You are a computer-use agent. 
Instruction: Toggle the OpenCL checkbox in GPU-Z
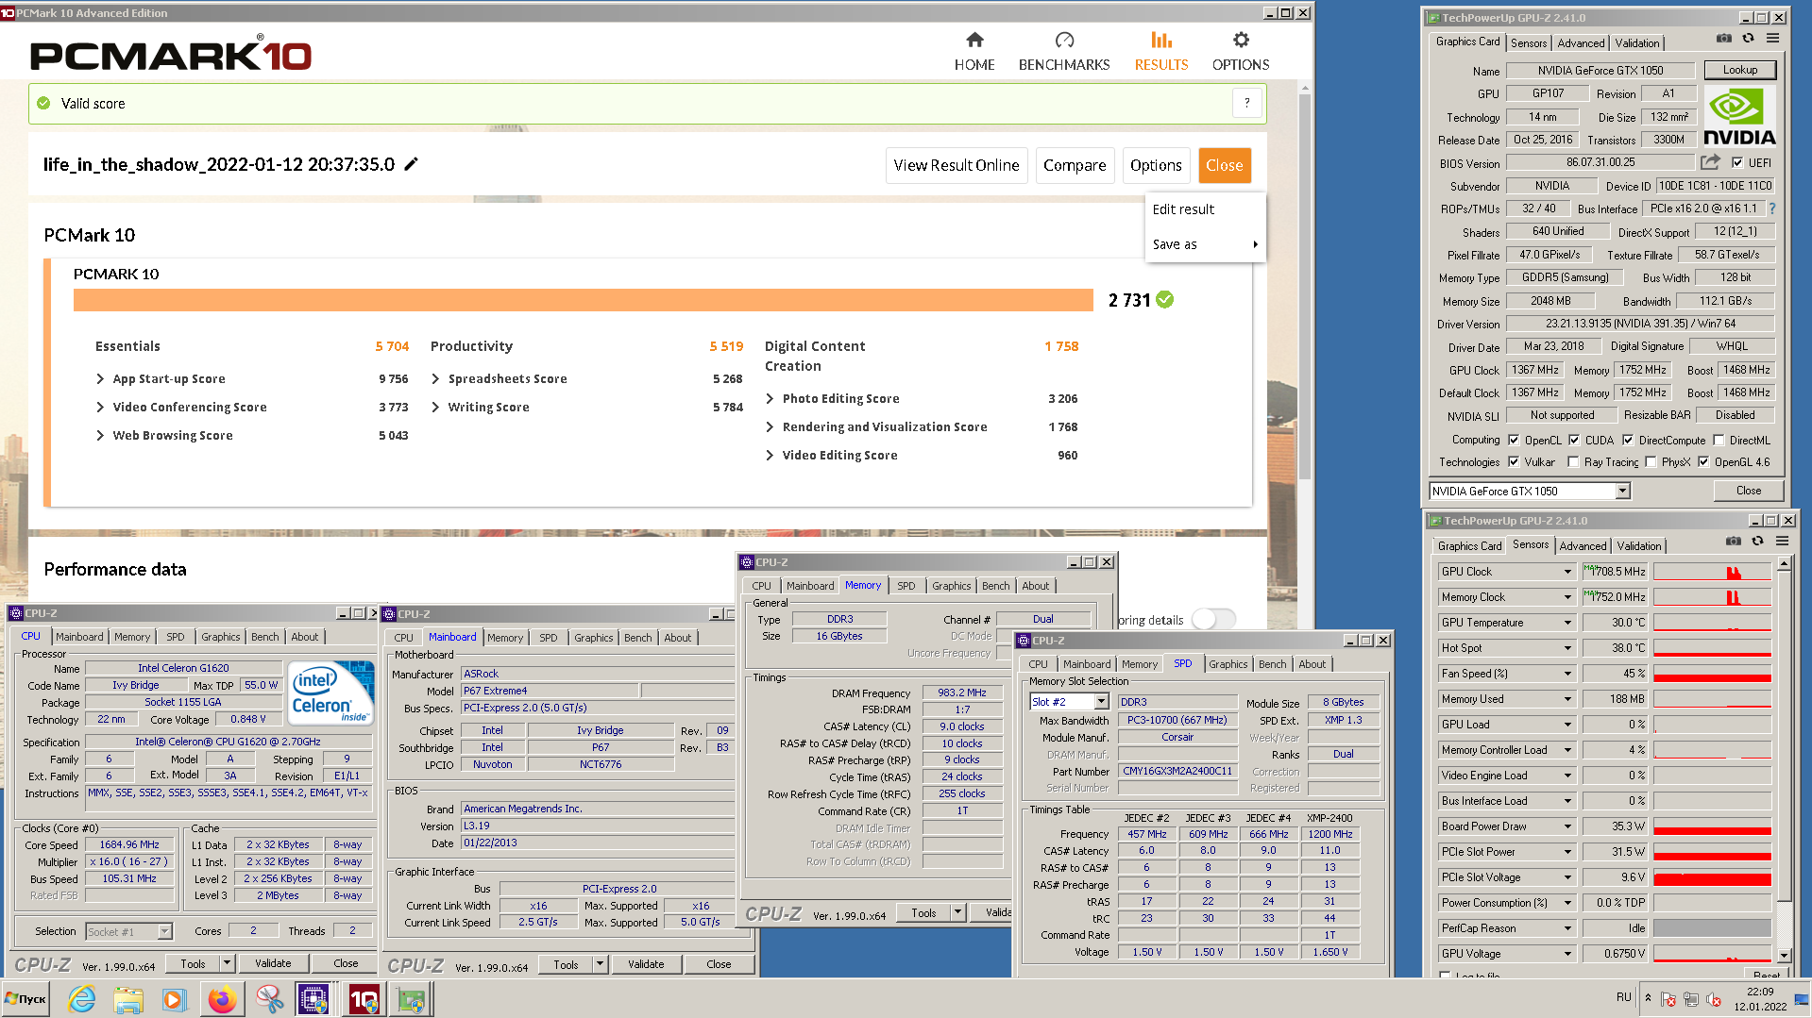(x=1514, y=440)
